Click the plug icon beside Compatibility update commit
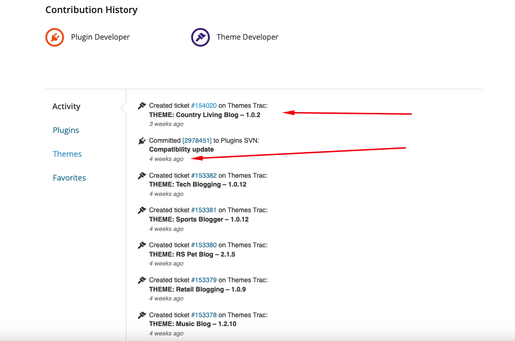 (x=142, y=140)
